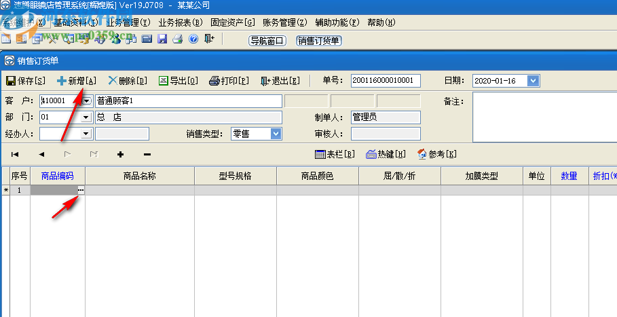Screen dimensions: 617x317
Task: Click 型号规格 column header
Action: (236, 176)
